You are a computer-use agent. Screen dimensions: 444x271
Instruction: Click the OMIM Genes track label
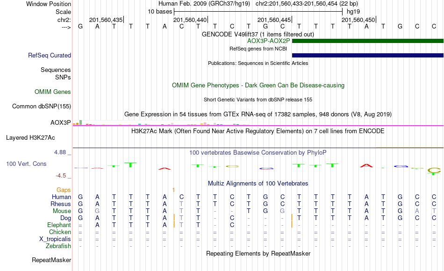[53, 92]
